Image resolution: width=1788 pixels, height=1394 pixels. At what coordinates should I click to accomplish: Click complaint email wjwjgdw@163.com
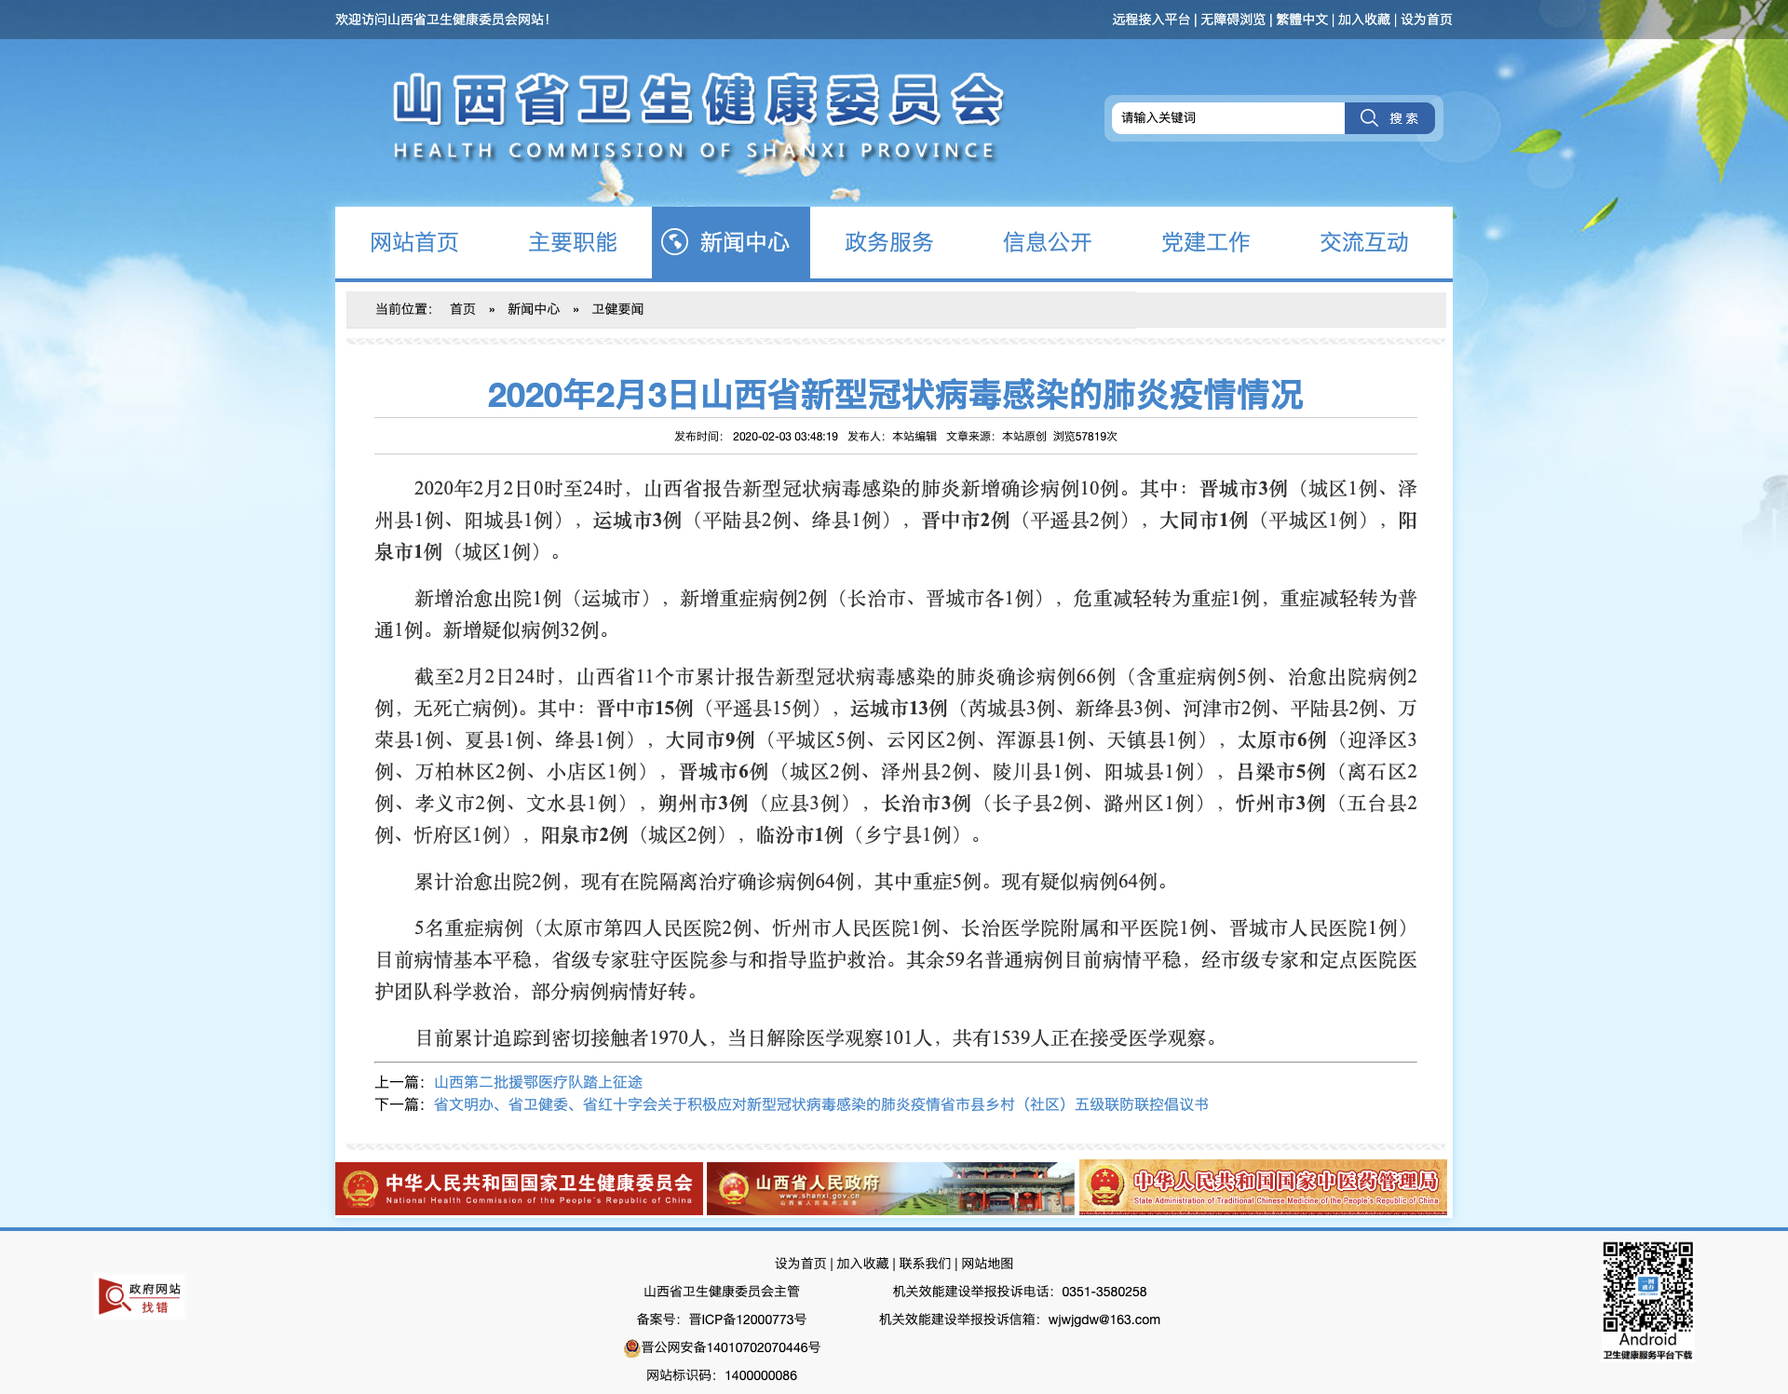tap(1104, 1320)
